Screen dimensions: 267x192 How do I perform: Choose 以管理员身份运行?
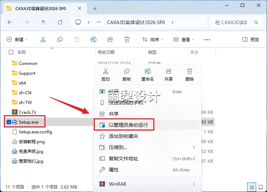click(147, 125)
